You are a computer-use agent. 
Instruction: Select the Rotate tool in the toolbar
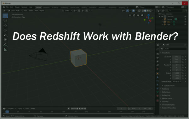coord(5,30)
